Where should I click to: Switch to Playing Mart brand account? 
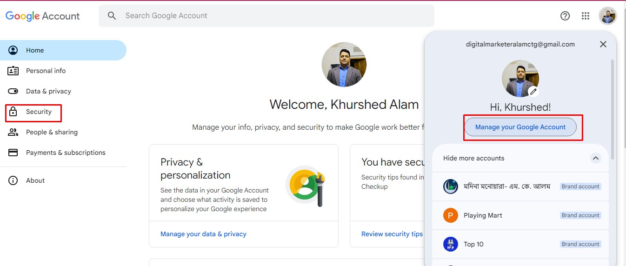pos(520,215)
